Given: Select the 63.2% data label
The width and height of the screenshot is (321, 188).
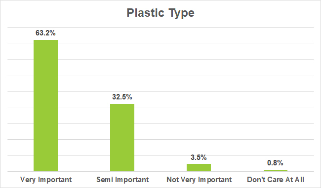Looking at the screenshot, I should point(45,33).
